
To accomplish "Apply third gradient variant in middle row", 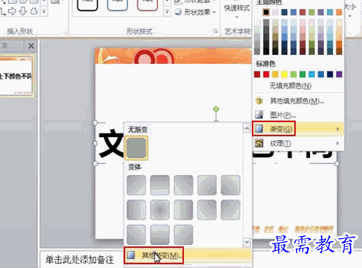I will click(x=183, y=210).
